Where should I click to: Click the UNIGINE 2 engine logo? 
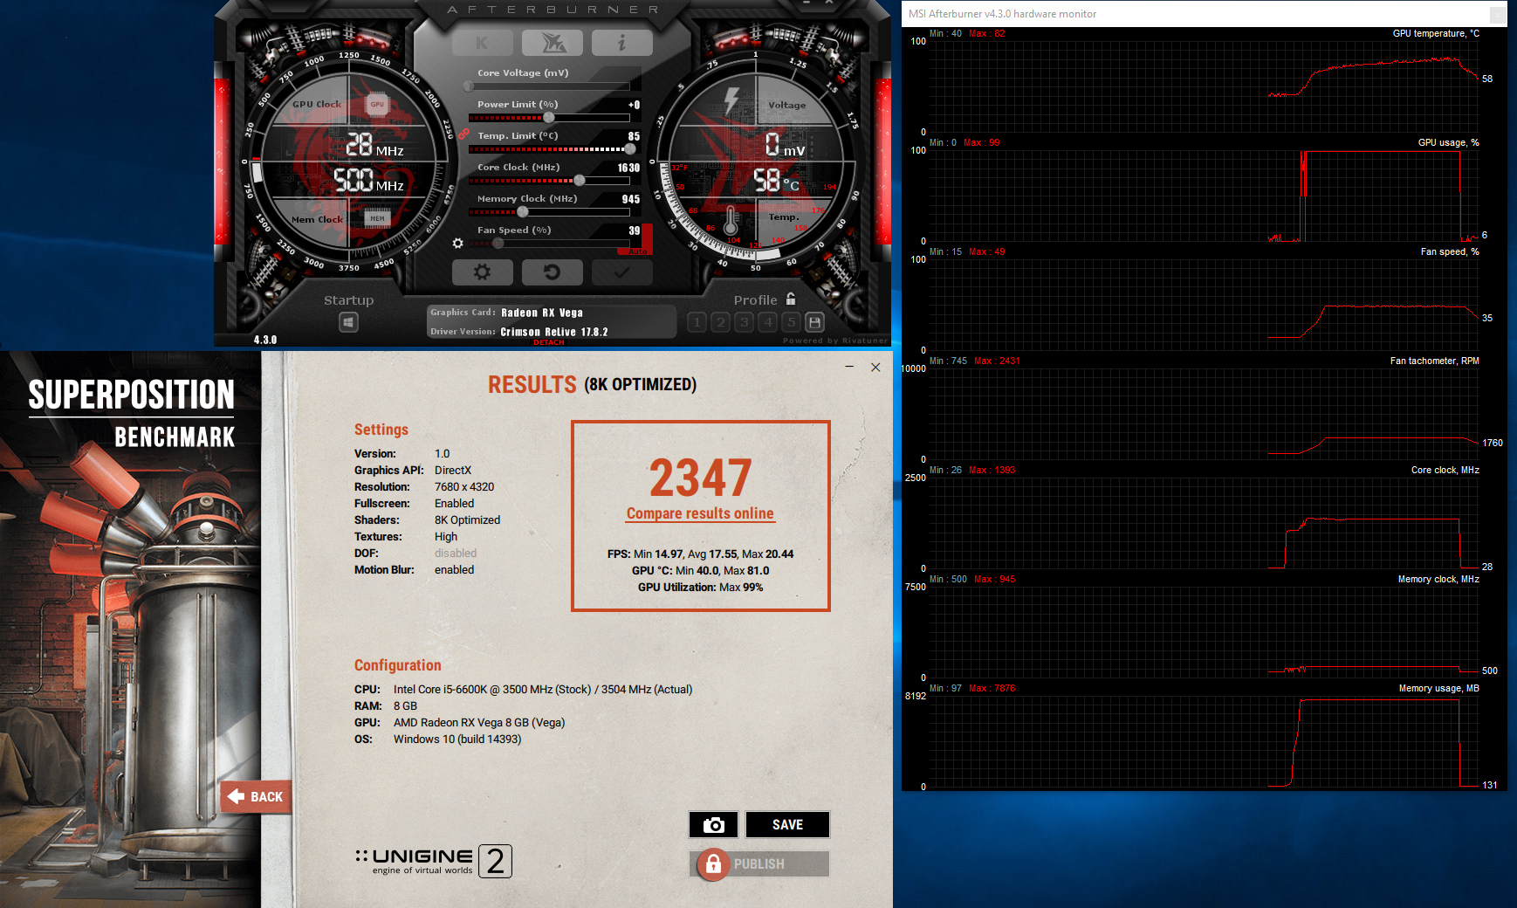(x=434, y=861)
